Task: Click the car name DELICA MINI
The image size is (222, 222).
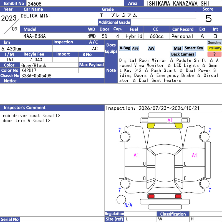Action: tap(36, 16)
